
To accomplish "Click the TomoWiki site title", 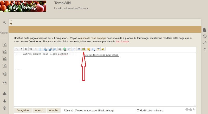I will click(62, 3).
